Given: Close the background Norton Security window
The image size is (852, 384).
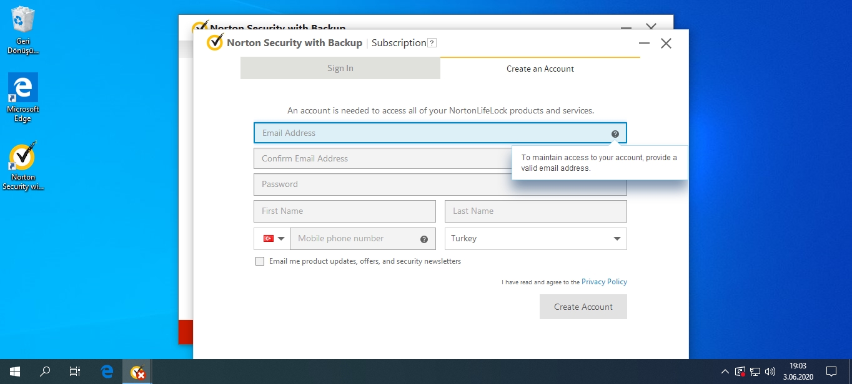Looking at the screenshot, I should coord(651,27).
